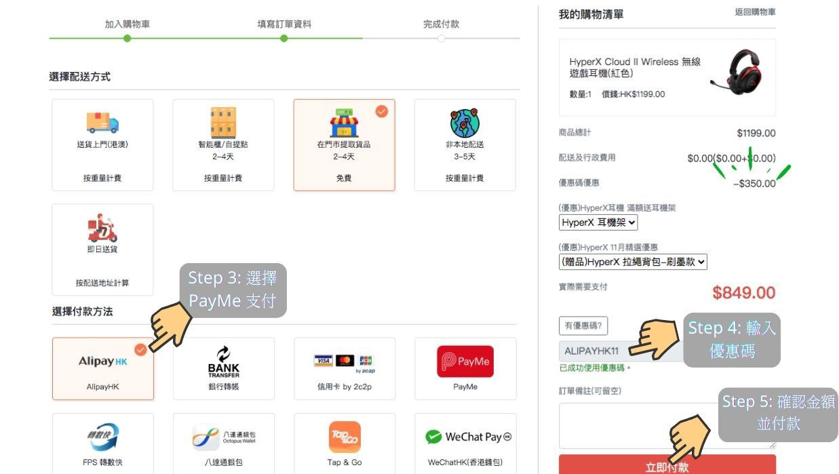This screenshot has height=474, width=839.
Task: Click 銀行轉帳 label
Action: pyautogui.click(x=223, y=387)
